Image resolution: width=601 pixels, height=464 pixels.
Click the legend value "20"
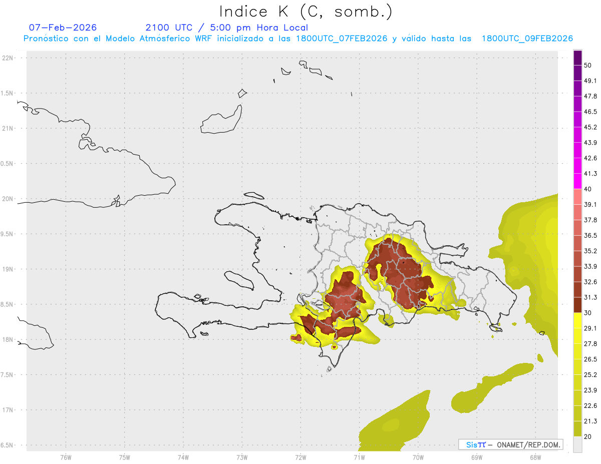[x=588, y=436]
